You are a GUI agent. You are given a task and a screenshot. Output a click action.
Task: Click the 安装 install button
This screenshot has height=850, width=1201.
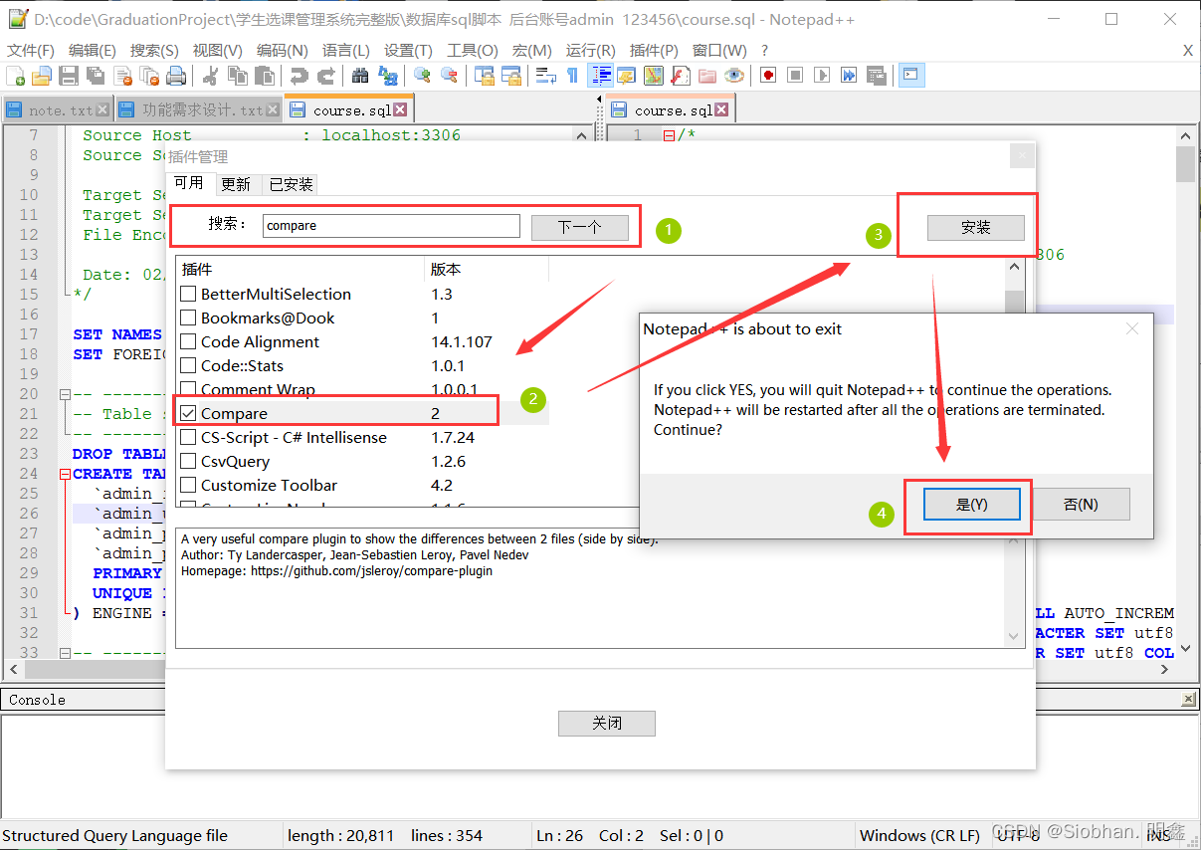tap(975, 227)
